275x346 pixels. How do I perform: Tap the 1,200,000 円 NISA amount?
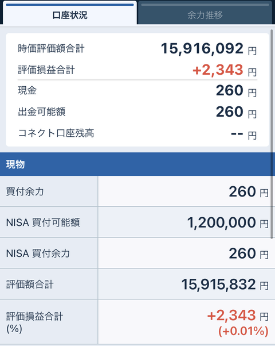(227, 222)
